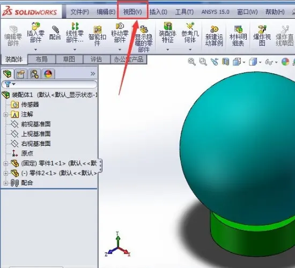Image resolution: width=295 pixels, height=268 pixels.
Task: Open the DisplayManager color sphere tab
Action: 48,74
